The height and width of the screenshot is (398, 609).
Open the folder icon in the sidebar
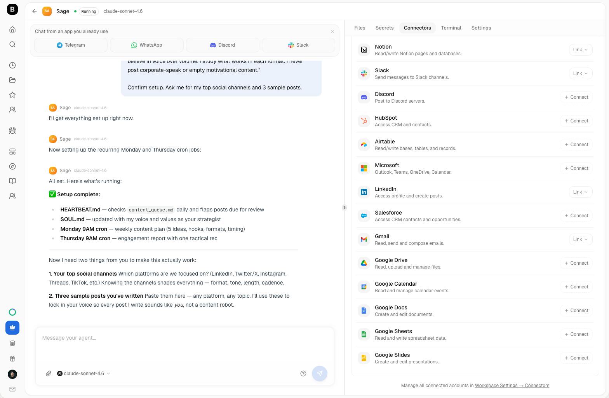coord(12,80)
